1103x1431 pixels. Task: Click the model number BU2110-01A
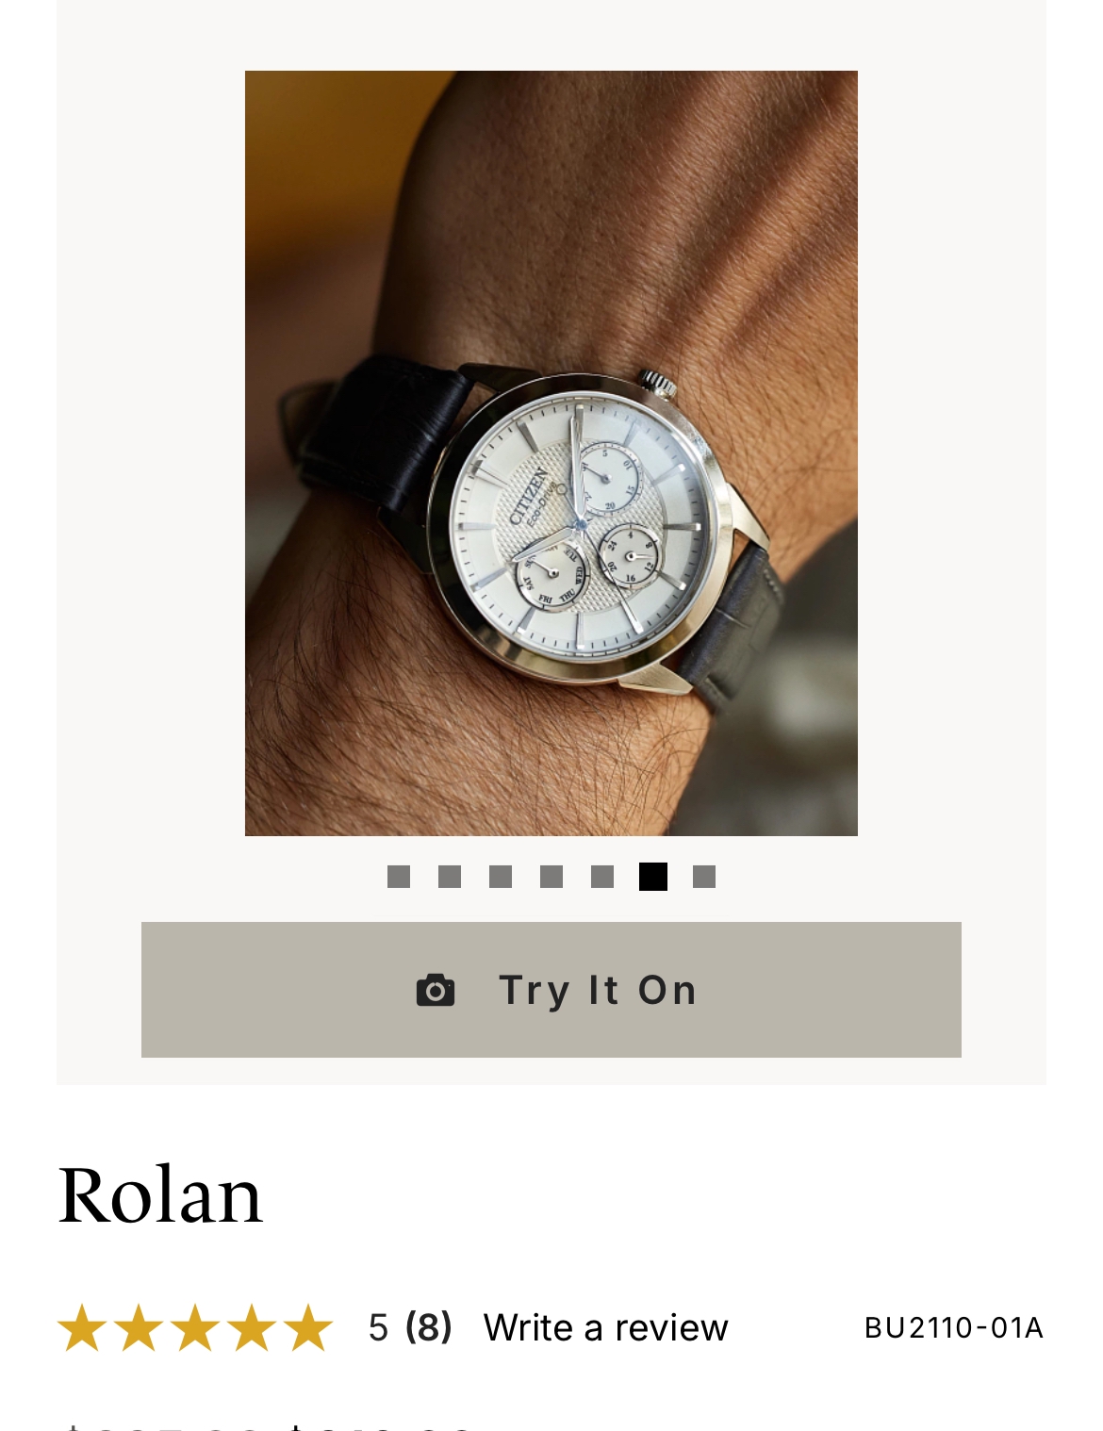click(954, 1327)
